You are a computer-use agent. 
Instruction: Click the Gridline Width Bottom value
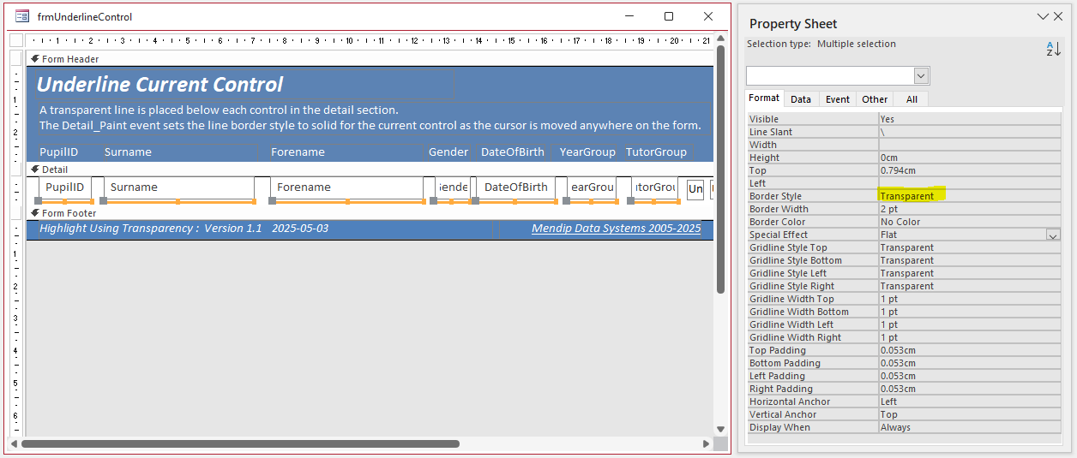pyautogui.click(x=970, y=312)
